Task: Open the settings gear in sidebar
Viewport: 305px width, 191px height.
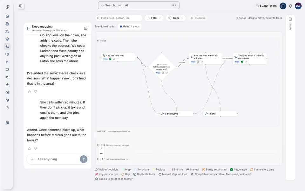Action: click(x=7, y=100)
